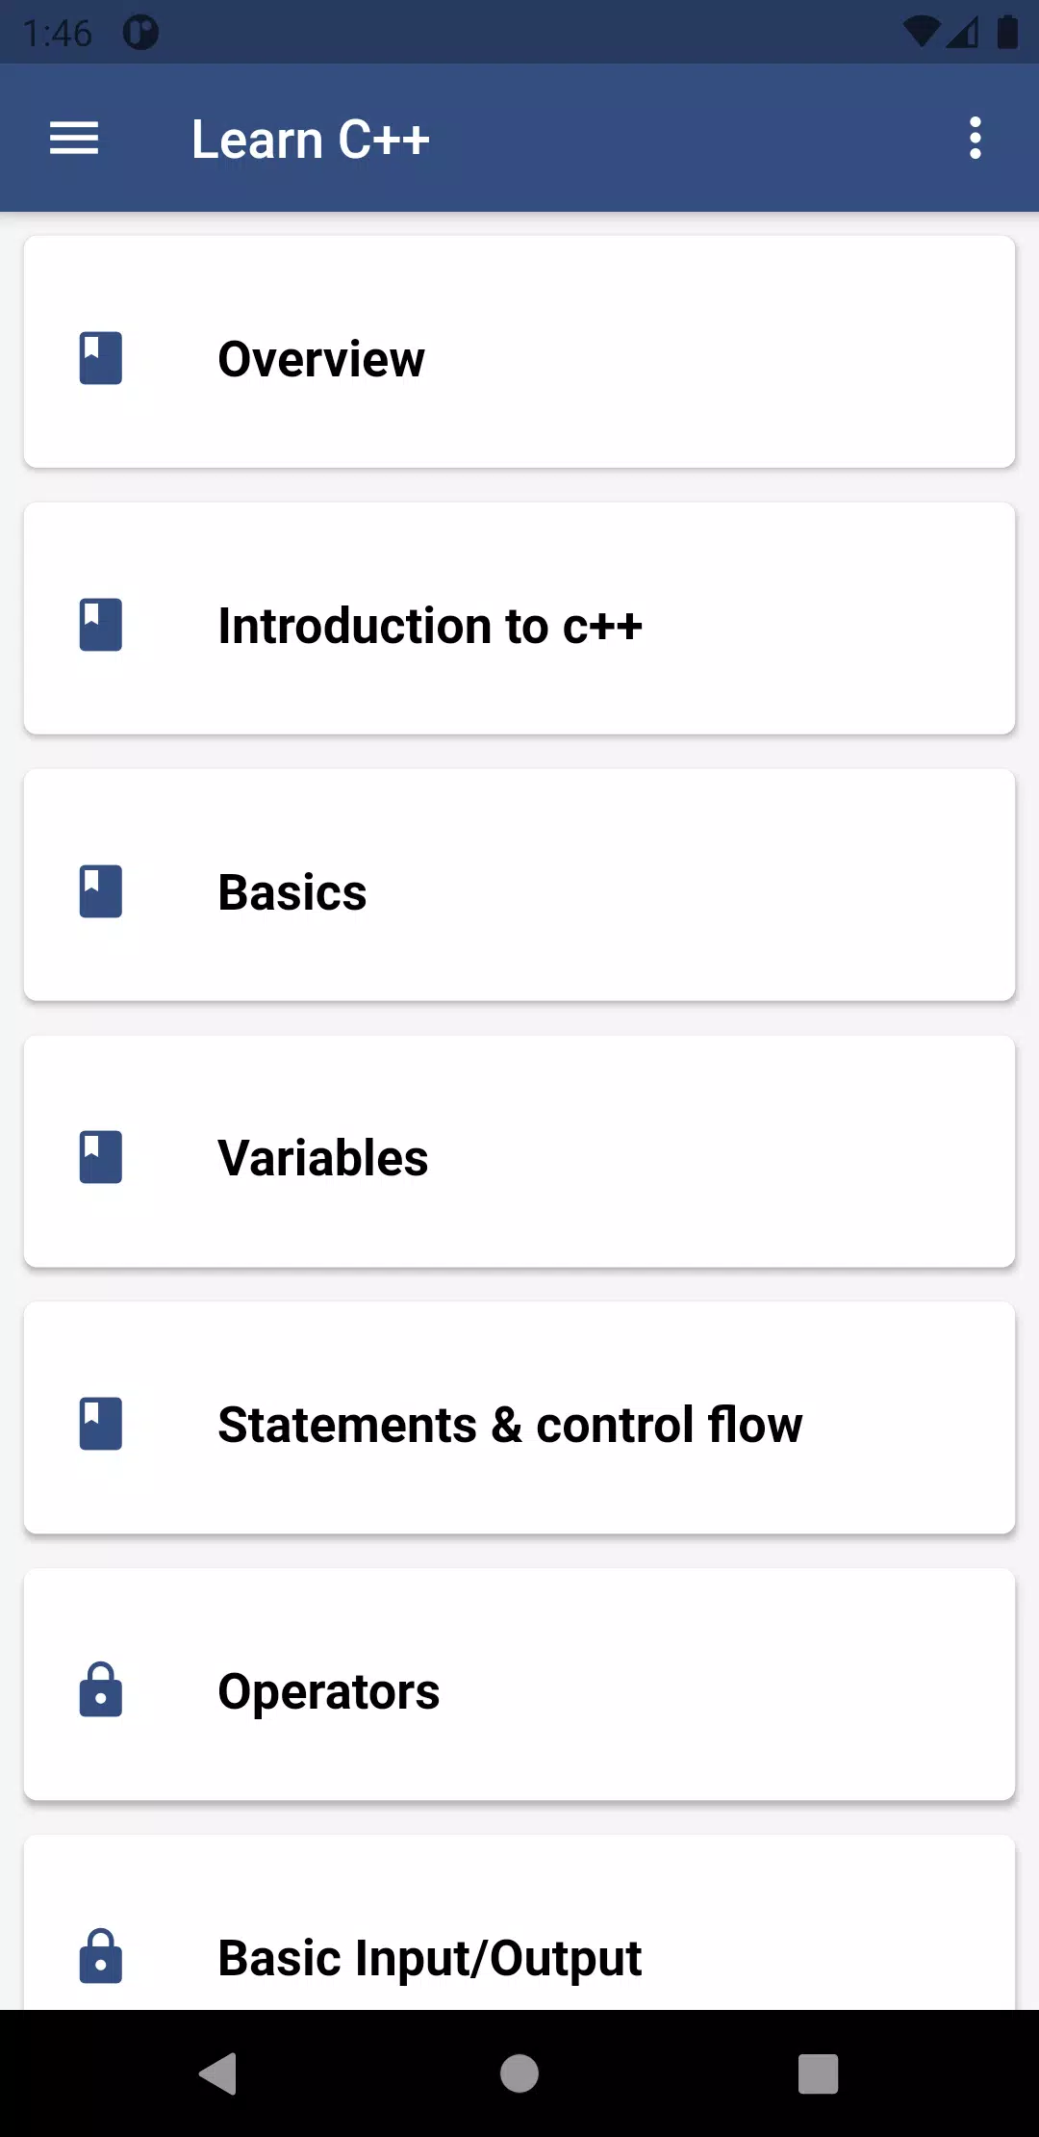Screen dimensions: 1039x2137
Task: Tap the Android back navigation button
Action: 218,2073
